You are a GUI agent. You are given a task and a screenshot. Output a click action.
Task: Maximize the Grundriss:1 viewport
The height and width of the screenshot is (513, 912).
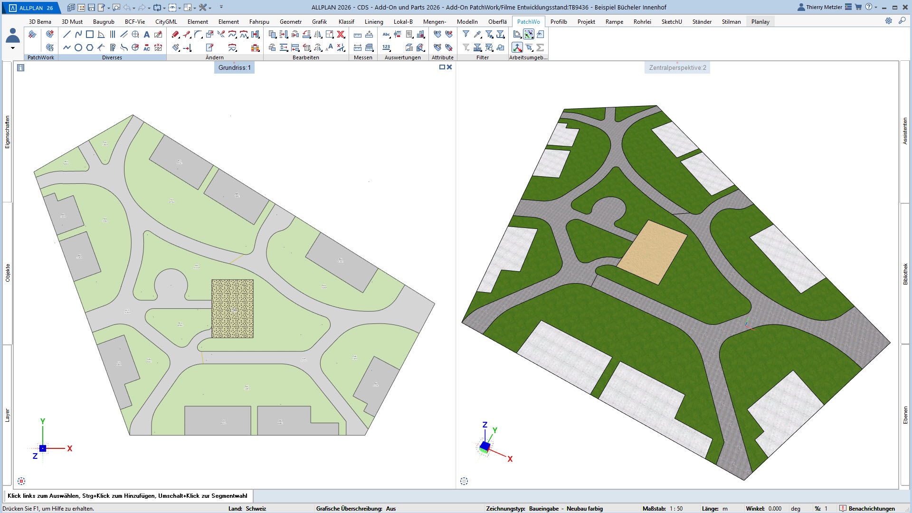[x=442, y=67]
